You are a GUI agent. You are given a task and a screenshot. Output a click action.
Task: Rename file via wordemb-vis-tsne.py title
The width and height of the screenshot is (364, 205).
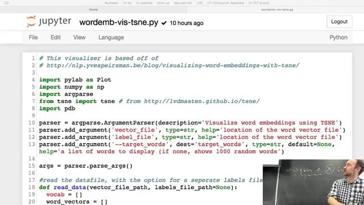(x=119, y=23)
